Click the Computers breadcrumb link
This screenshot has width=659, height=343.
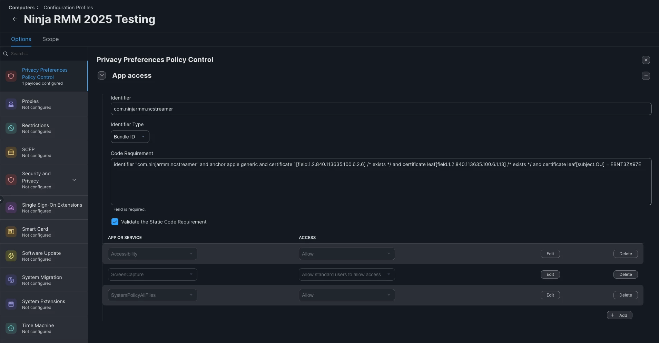21,8
